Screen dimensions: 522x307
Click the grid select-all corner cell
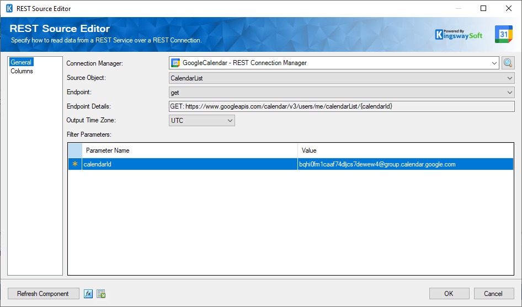click(75, 150)
